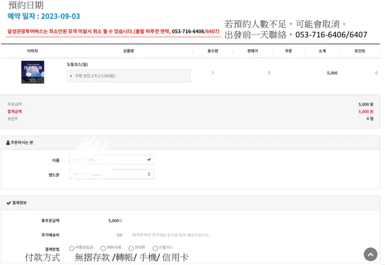The width and height of the screenshot is (385, 265).
Task: Choose 계좌이체 account transfer payment
Action: click(103, 248)
